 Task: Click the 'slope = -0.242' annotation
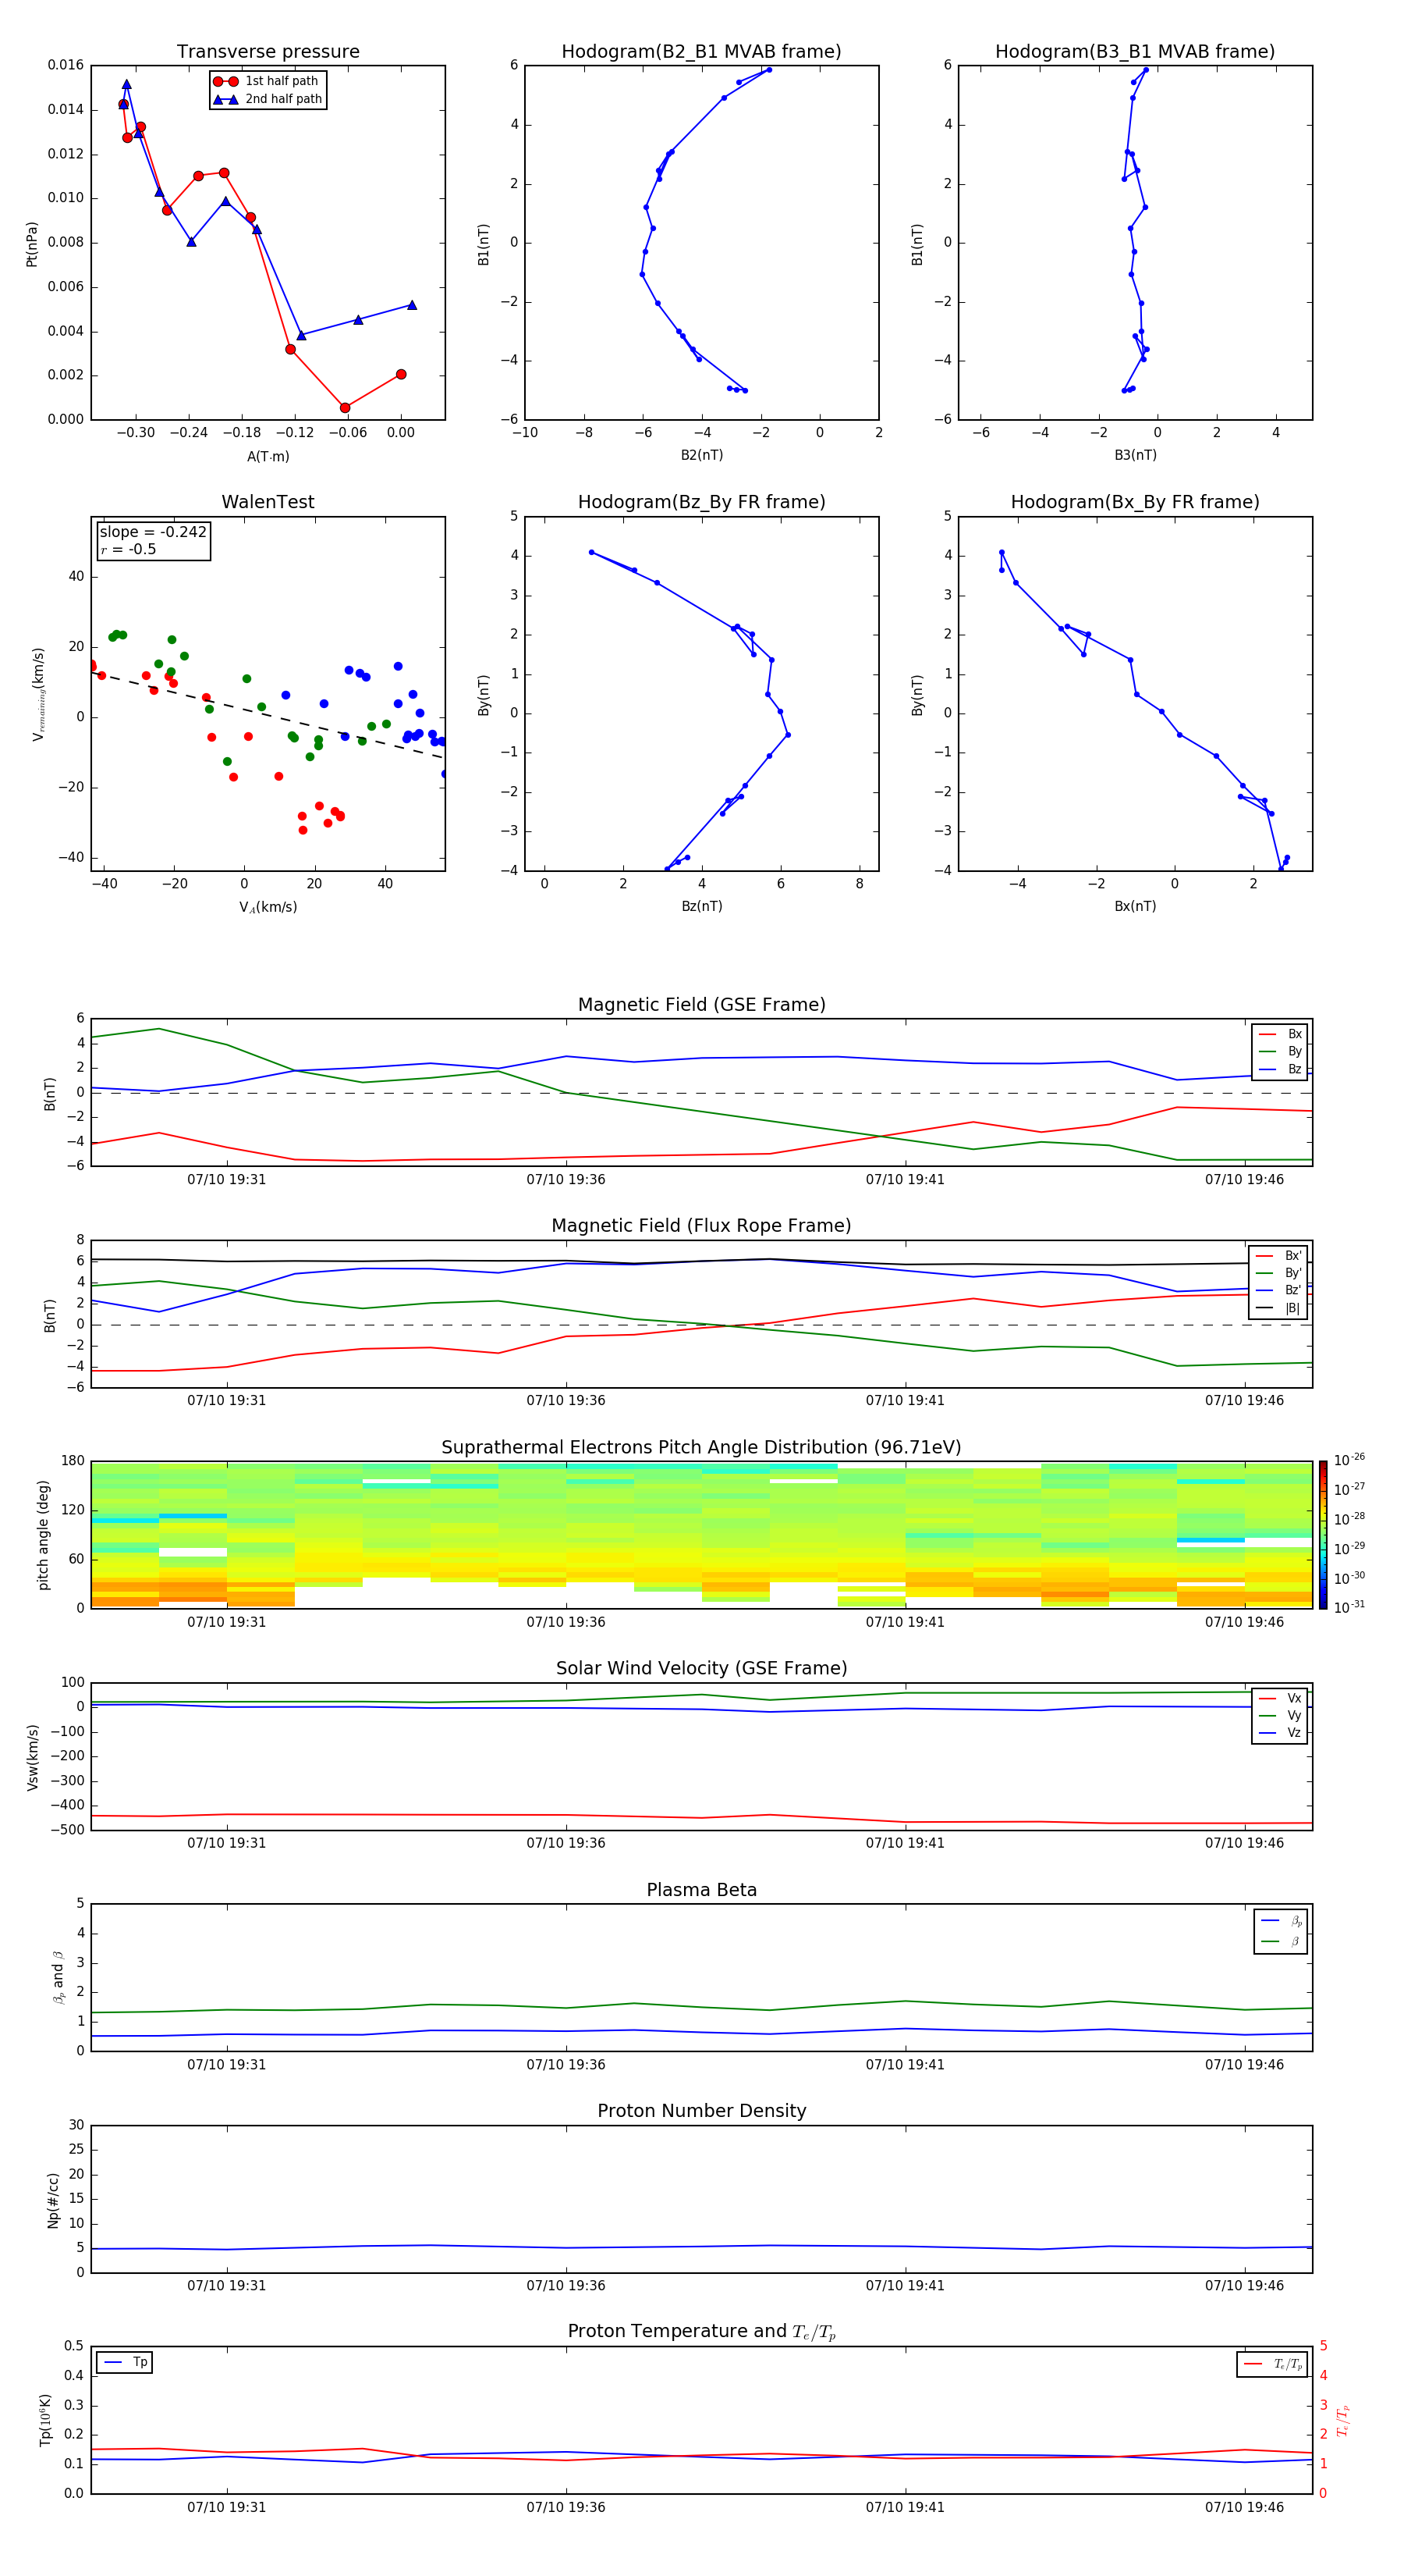coord(153,532)
